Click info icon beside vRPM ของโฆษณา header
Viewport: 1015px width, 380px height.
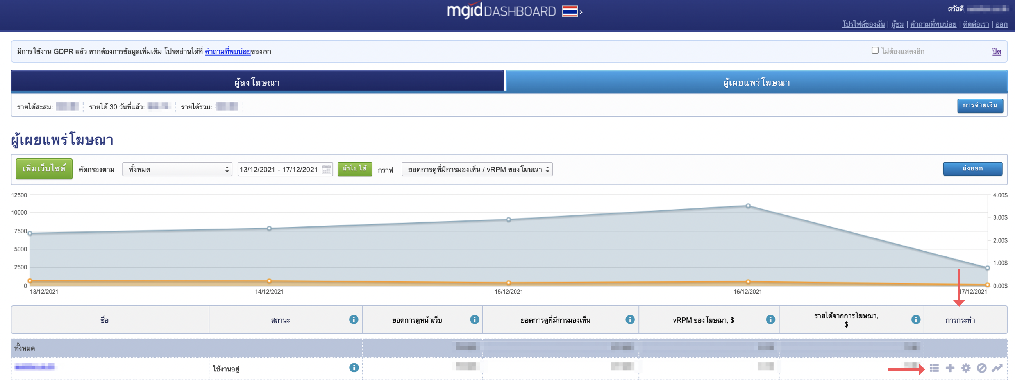[770, 319]
